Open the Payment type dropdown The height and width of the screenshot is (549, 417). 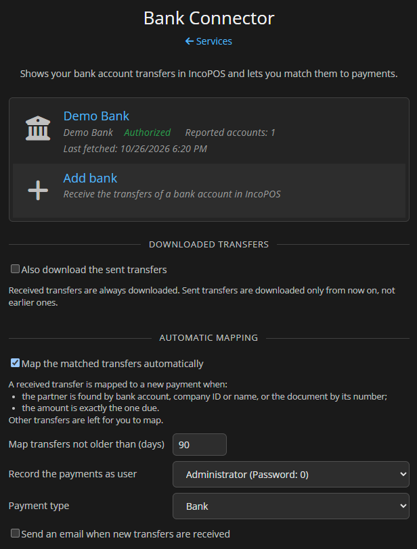click(x=291, y=506)
